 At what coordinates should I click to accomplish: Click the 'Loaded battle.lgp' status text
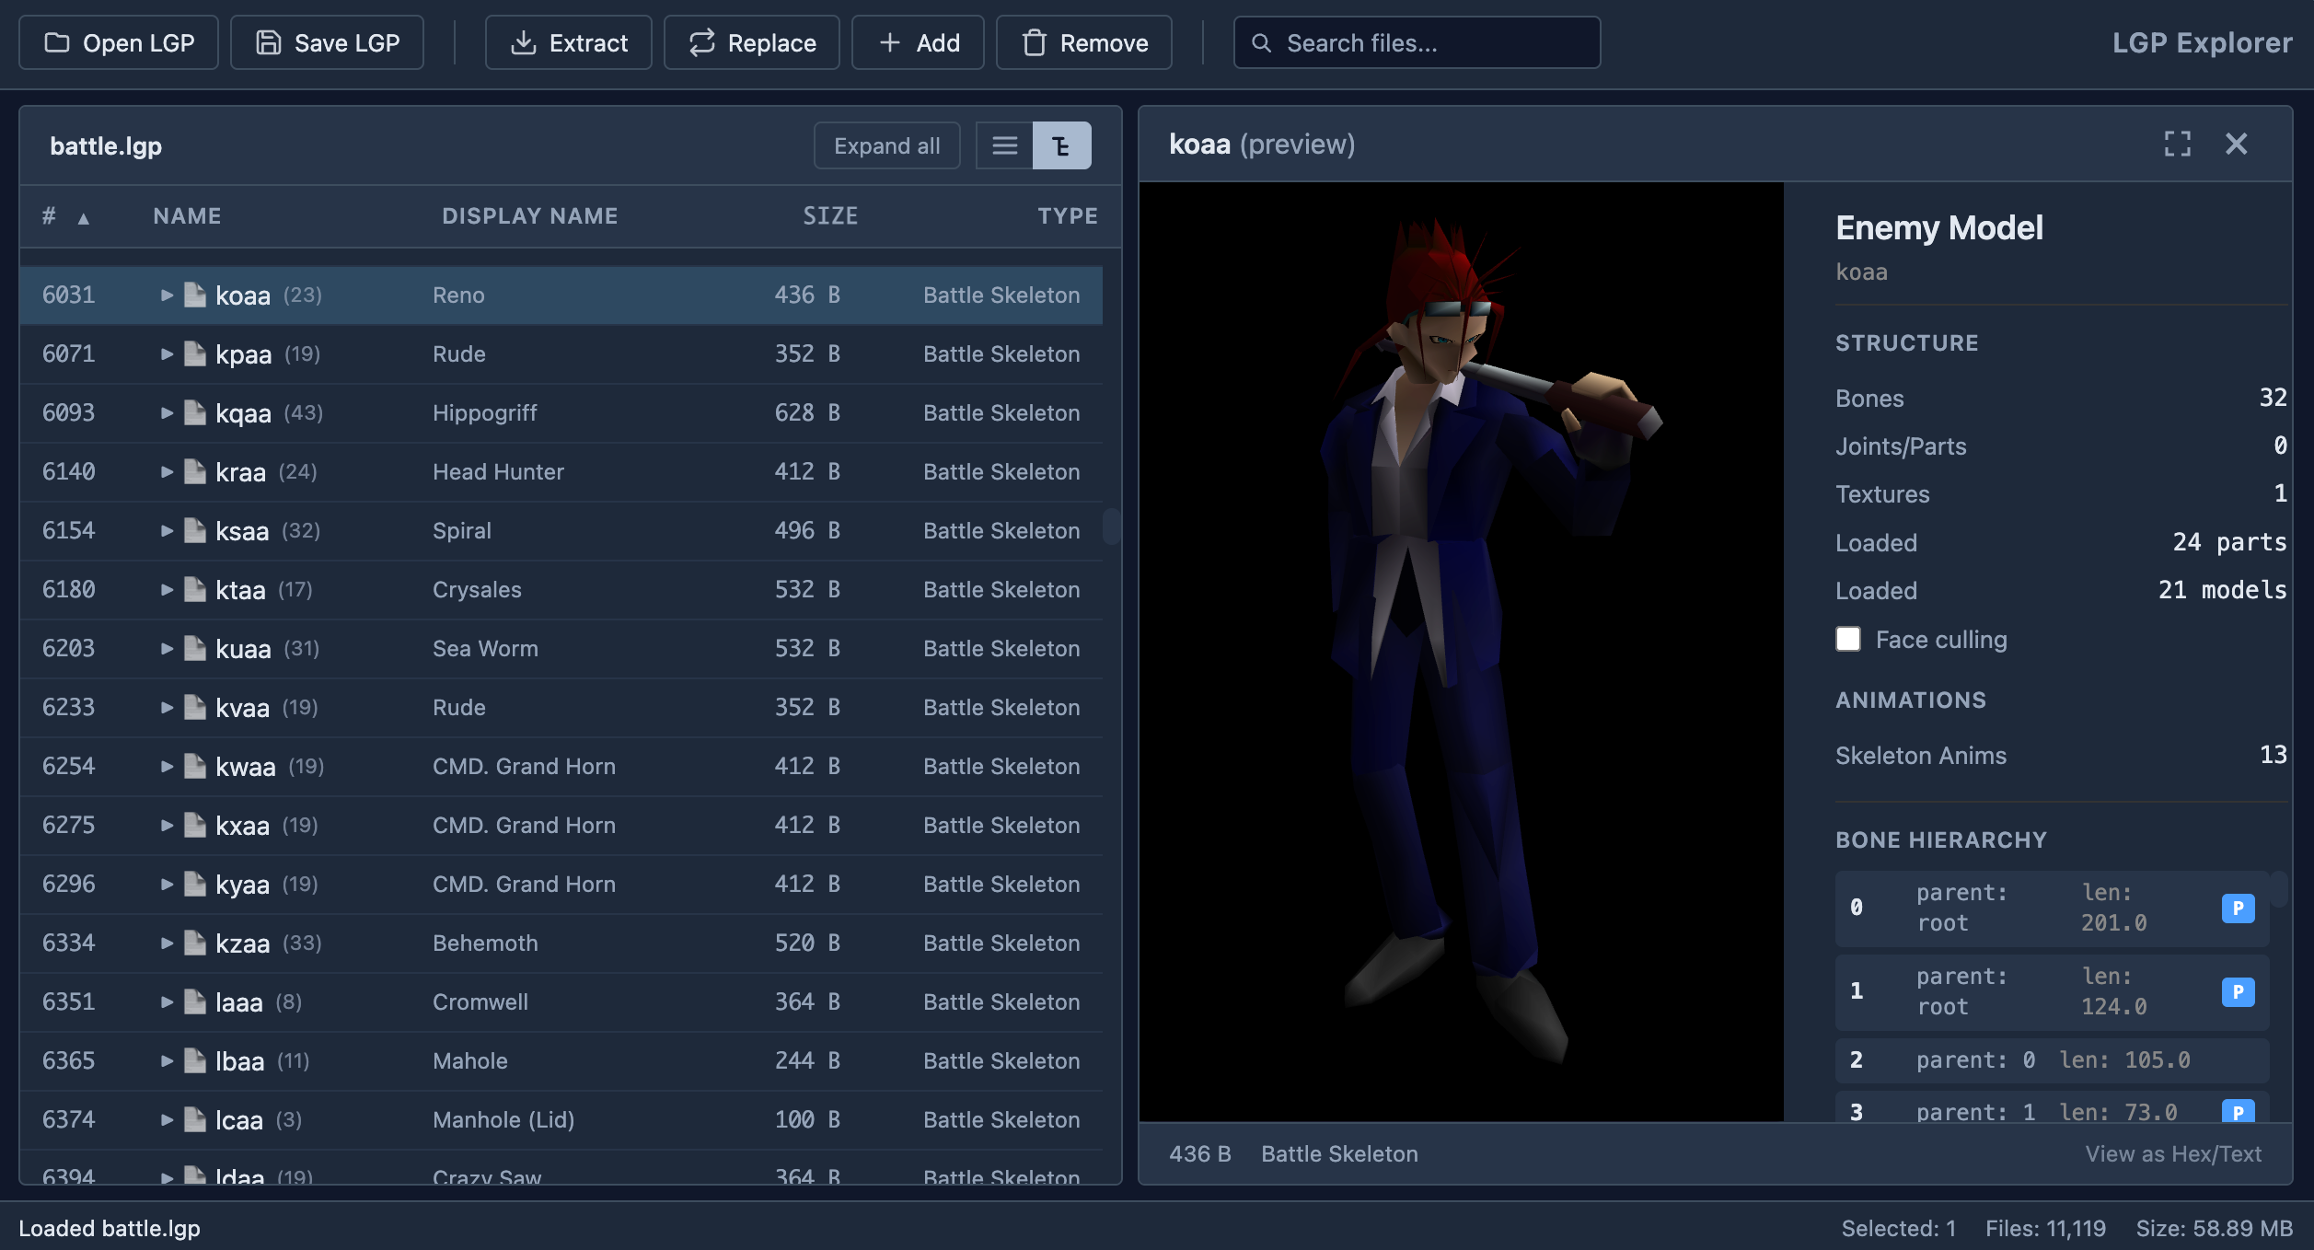click(110, 1228)
